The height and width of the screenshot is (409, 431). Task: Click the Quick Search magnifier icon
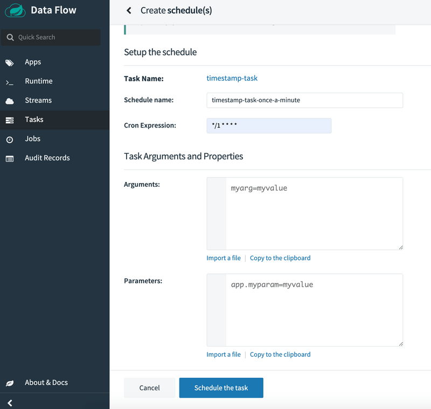coord(10,37)
